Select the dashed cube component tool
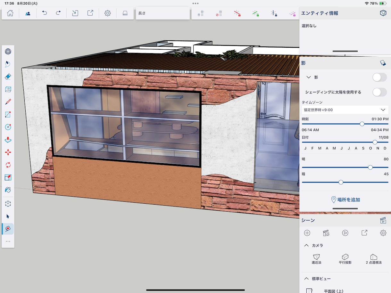This screenshot has height=293, width=391. pyautogui.click(x=8, y=204)
